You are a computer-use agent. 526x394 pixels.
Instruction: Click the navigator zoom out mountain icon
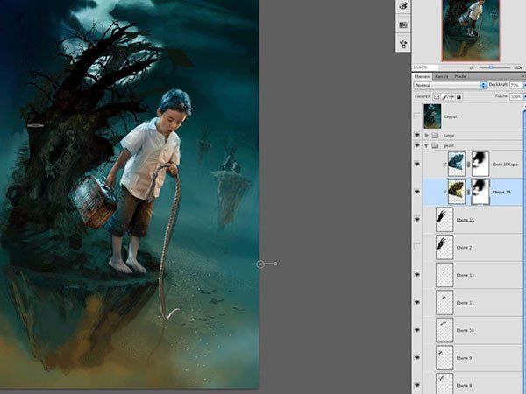[x=472, y=67]
